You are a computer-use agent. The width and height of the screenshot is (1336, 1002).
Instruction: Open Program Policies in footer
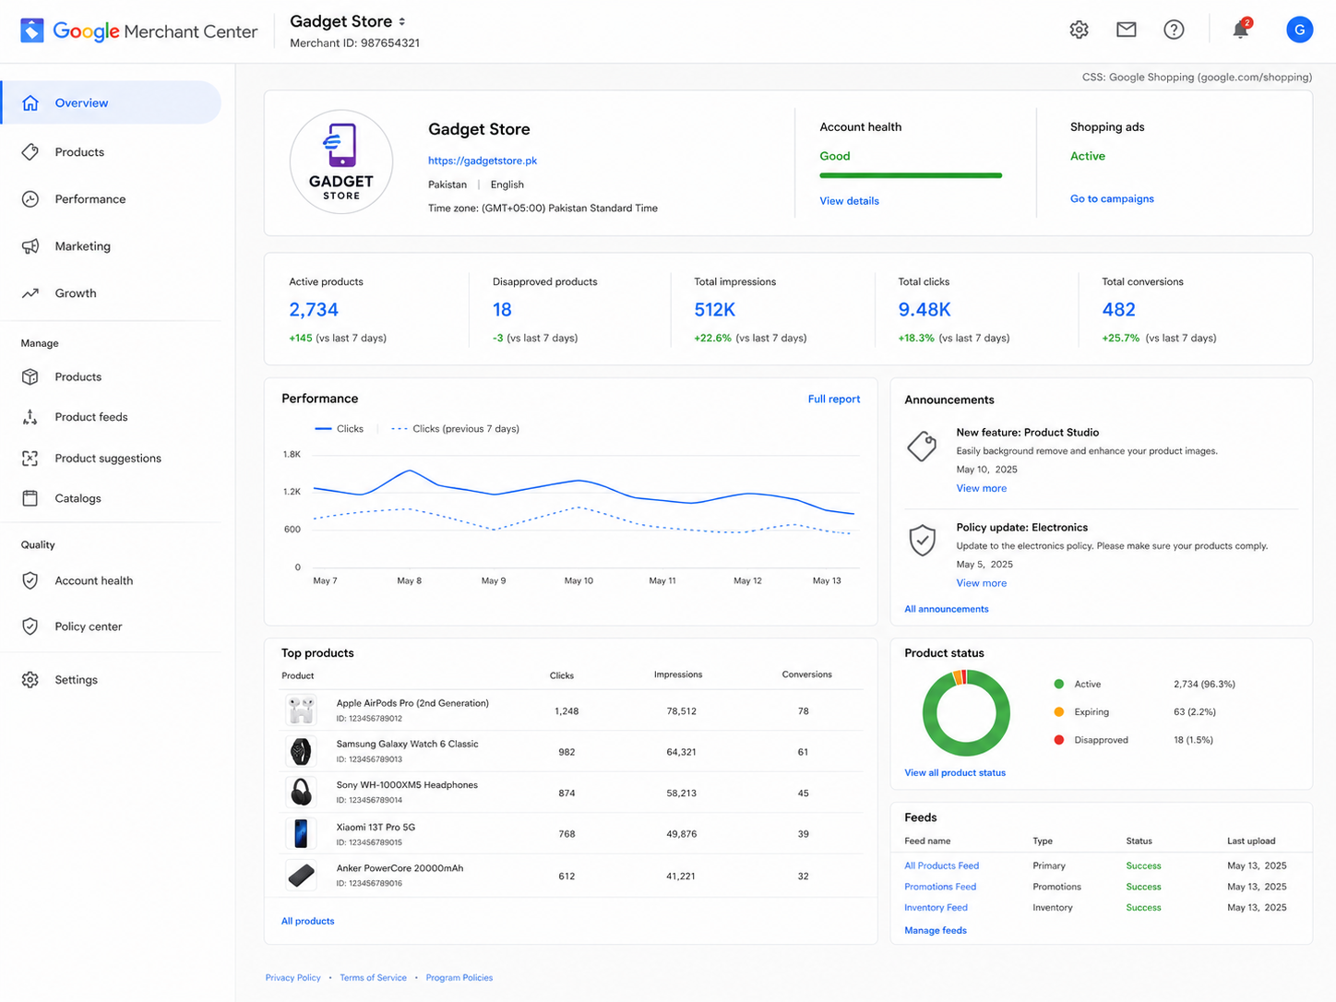coord(459,978)
